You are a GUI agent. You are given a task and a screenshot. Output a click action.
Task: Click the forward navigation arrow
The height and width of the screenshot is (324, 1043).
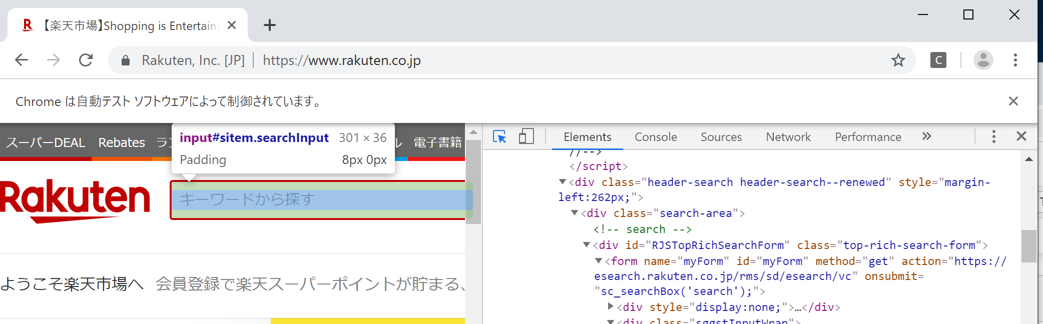click(x=54, y=60)
